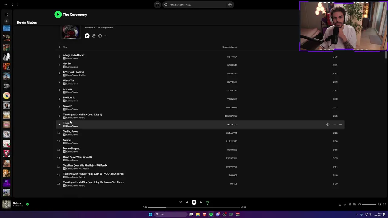This screenshot has width=388, height=218.
Task: Toggle the green repeat button
Action: (x=207, y=203)
